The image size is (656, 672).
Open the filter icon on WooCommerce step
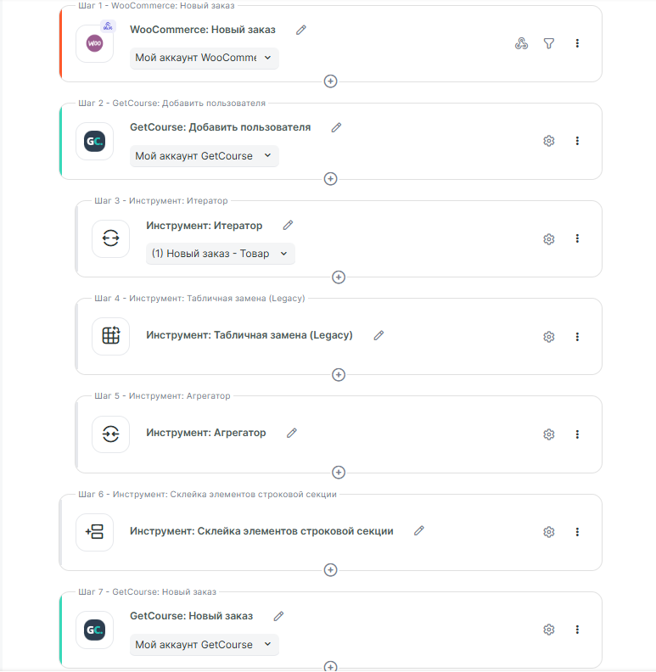[549, 43]
